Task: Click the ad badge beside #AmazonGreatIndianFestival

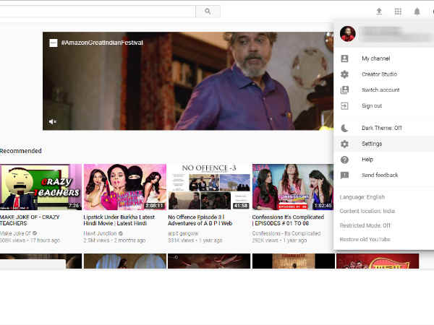Action: click(x=53, y=43)
